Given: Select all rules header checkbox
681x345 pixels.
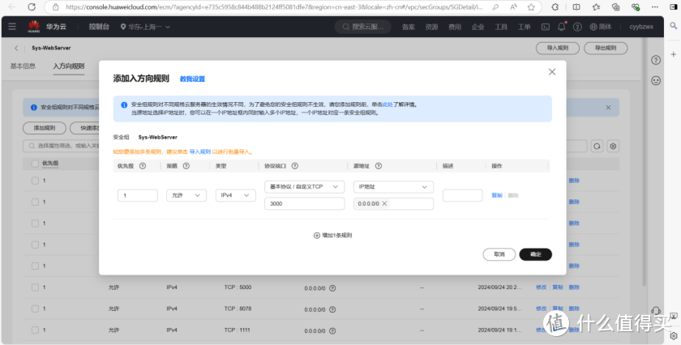Looking at the screenshot, I should (35, 164).
